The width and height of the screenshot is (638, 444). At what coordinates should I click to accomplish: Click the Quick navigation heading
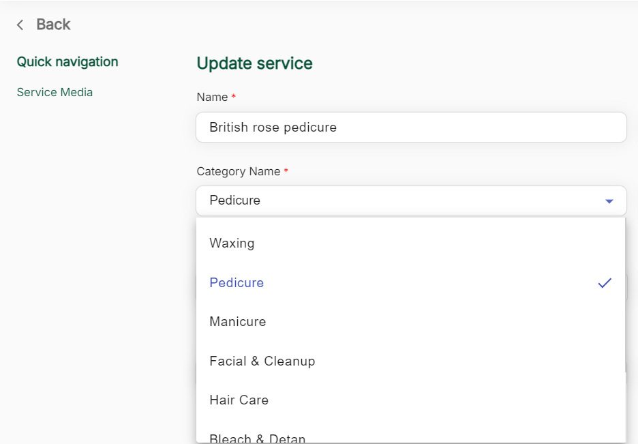[67, 61]
